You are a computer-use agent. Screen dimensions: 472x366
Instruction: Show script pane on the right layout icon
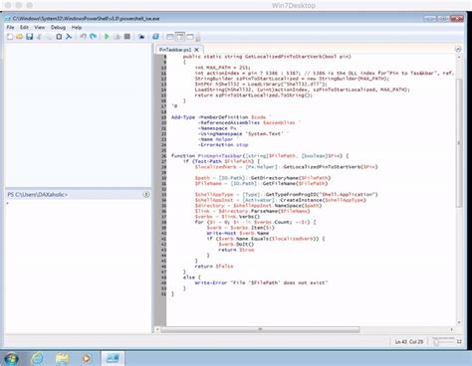click(x=180, y=37)
